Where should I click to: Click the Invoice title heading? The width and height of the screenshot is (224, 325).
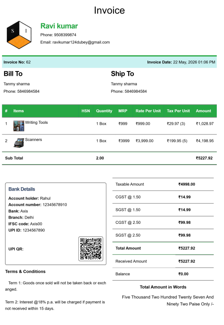tap(109, 10)
